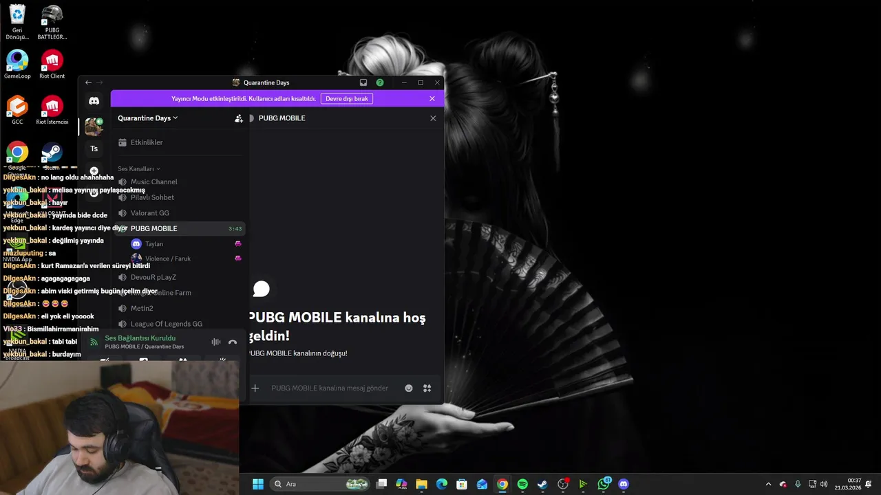This screenshot has width=881, height=495.
Task: Open Quarantine Days server dropdown menu
Action: 148,118
